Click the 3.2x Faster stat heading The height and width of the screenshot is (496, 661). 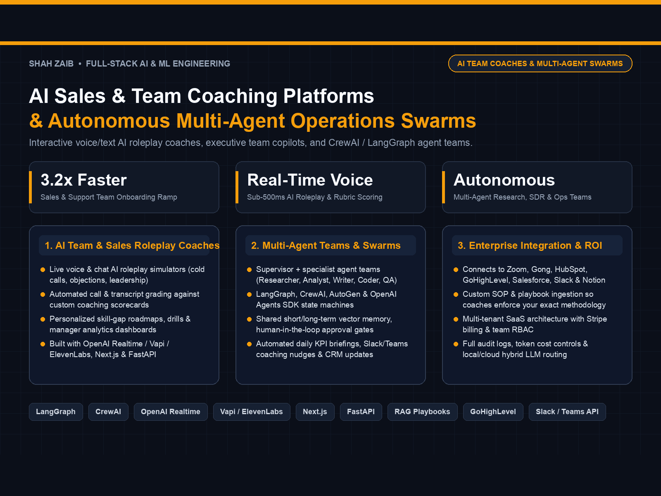point(83,180)
